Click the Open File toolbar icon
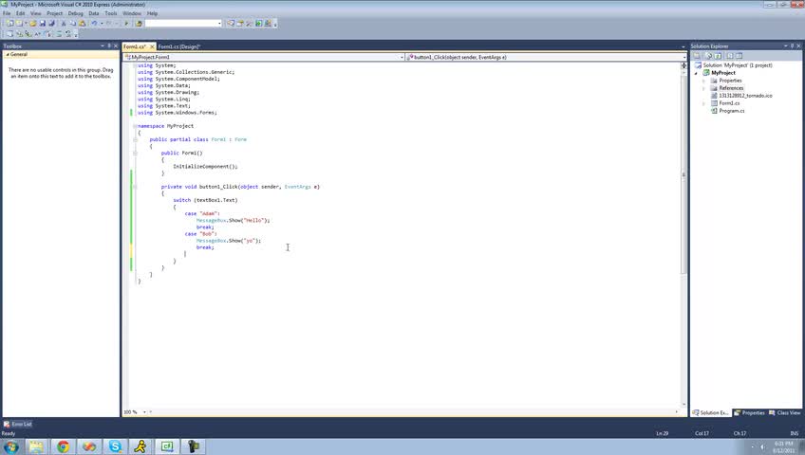 (x=33, y=23)
